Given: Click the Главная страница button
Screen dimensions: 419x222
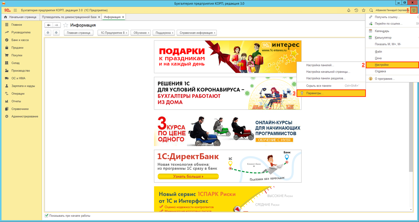Looking at the screenshot, I should click(x=79, y=33).
